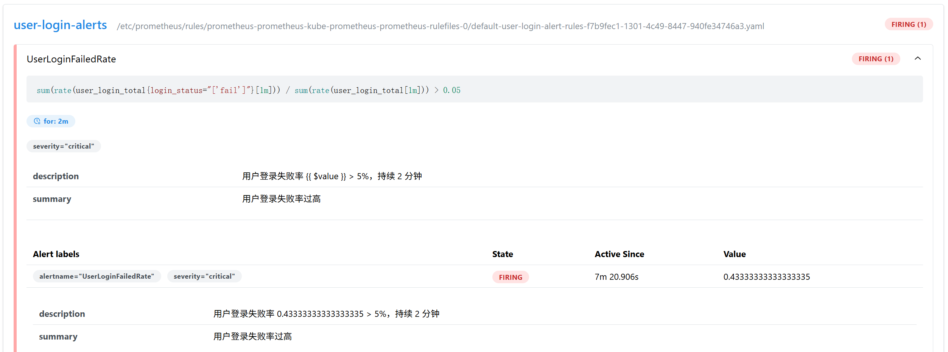Click the Alert labels column header
This screenshot has height=352, width=948.
coord(56,254)
